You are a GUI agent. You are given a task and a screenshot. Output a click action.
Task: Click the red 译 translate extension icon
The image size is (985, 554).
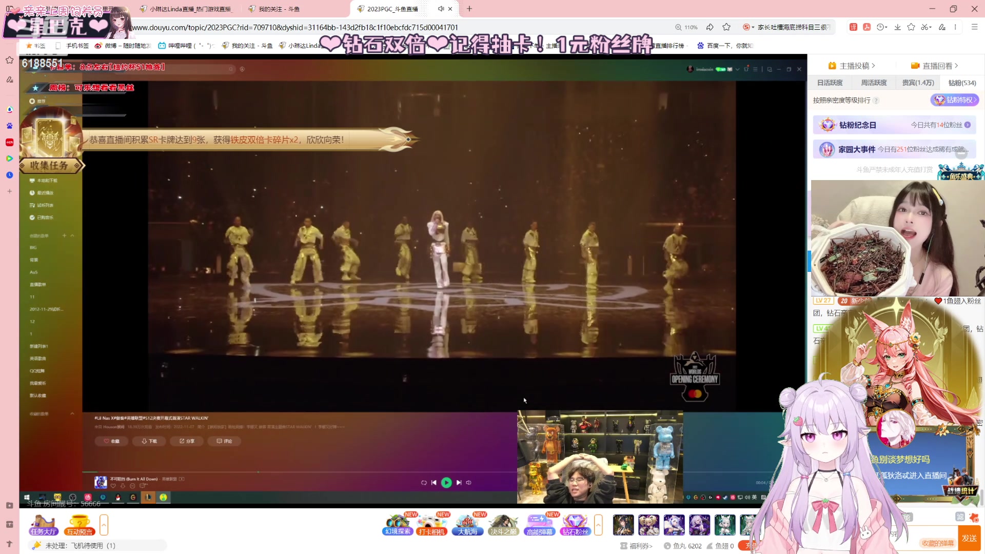853,27
